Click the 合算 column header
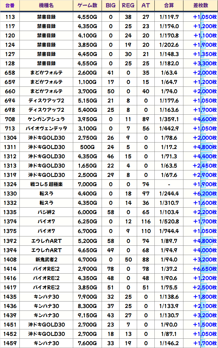This screenshot has height=348, width=218. [x=169, y=6]
